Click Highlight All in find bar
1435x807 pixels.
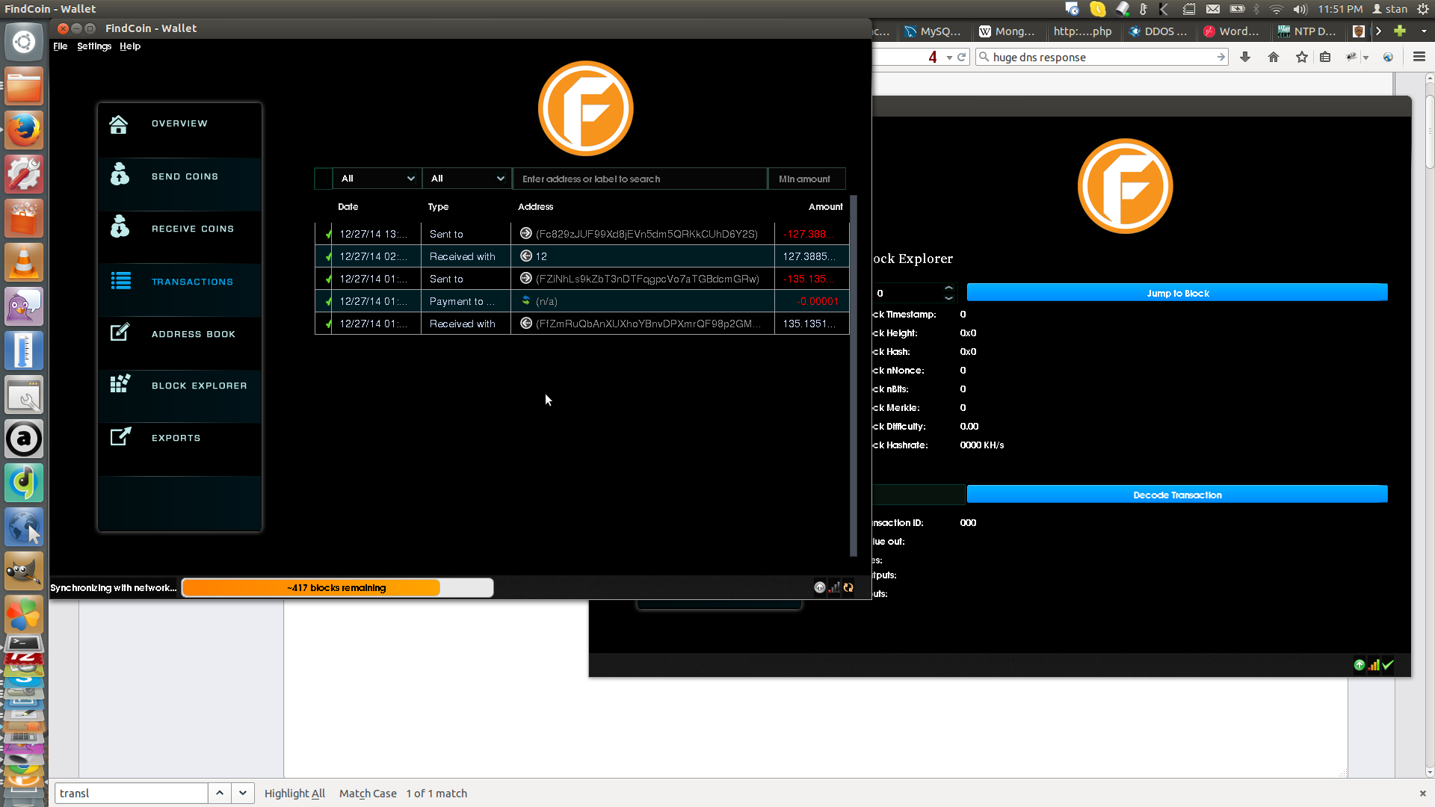[294, 794]
